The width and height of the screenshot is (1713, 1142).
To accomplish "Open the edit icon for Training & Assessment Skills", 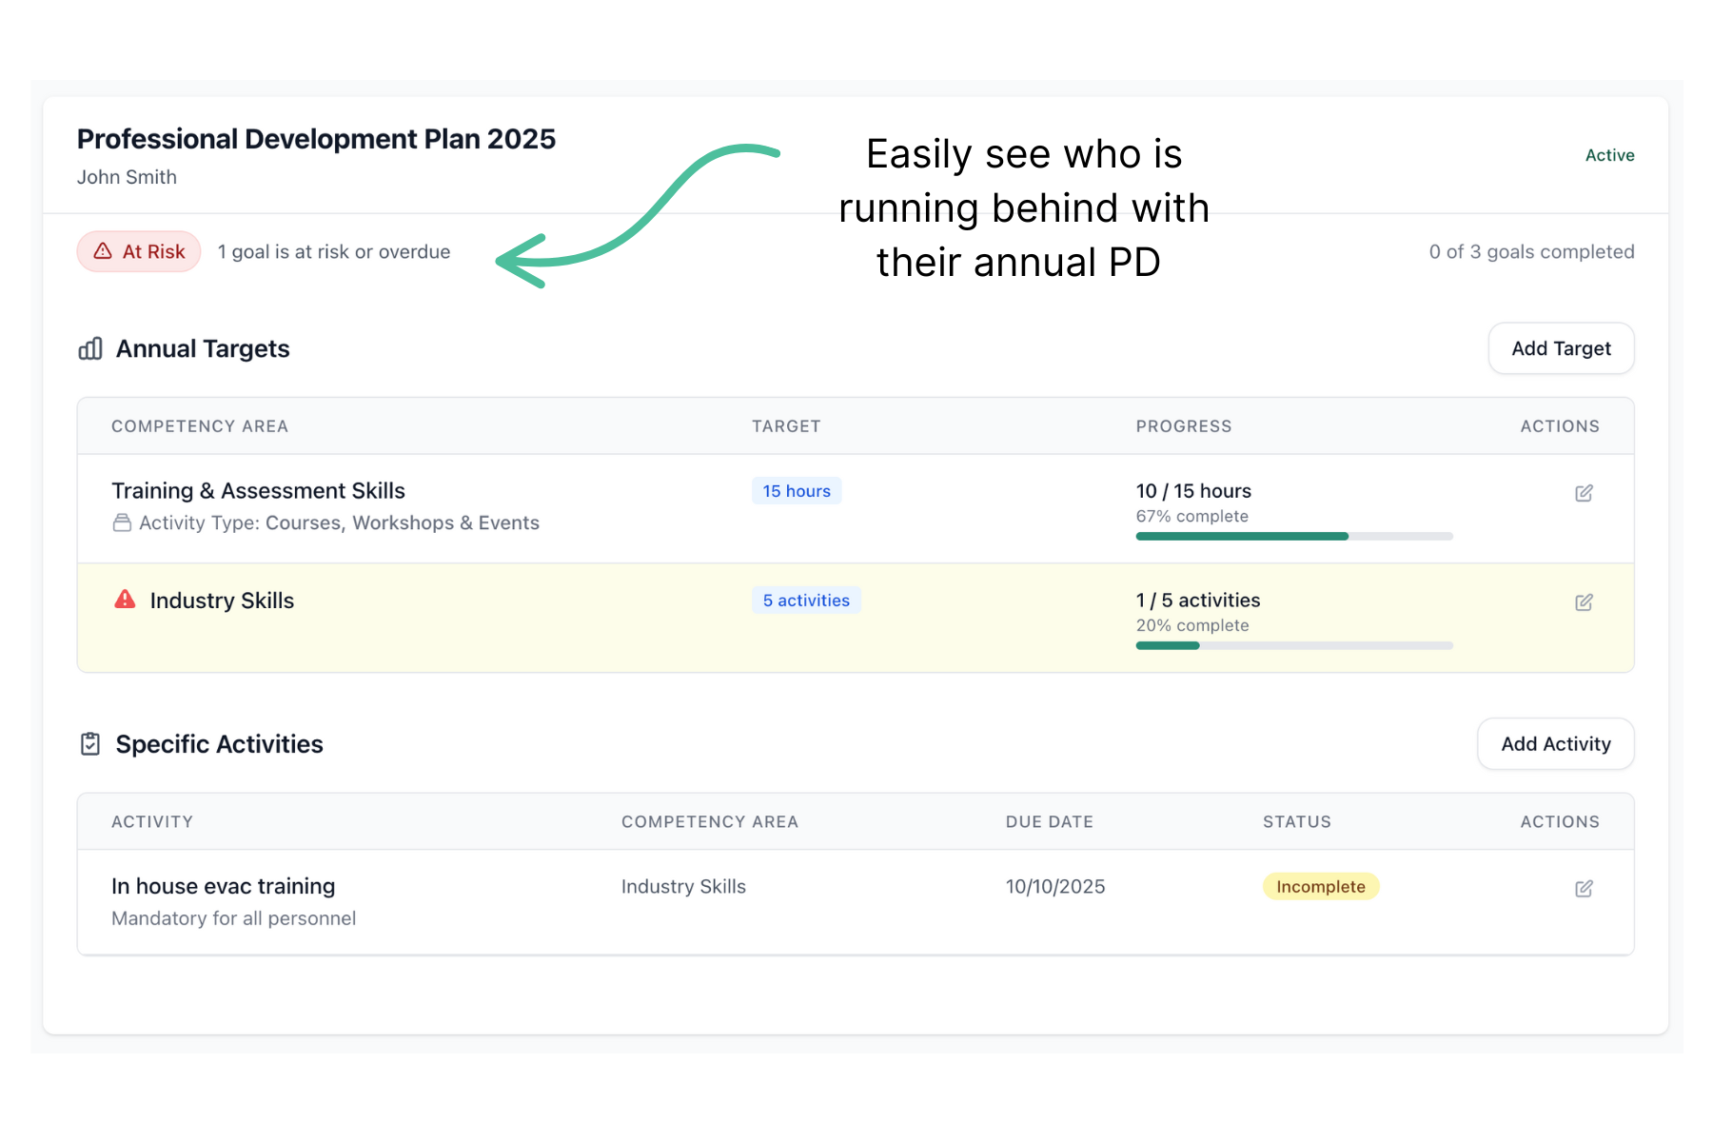I will click(x=1583, y=493).
